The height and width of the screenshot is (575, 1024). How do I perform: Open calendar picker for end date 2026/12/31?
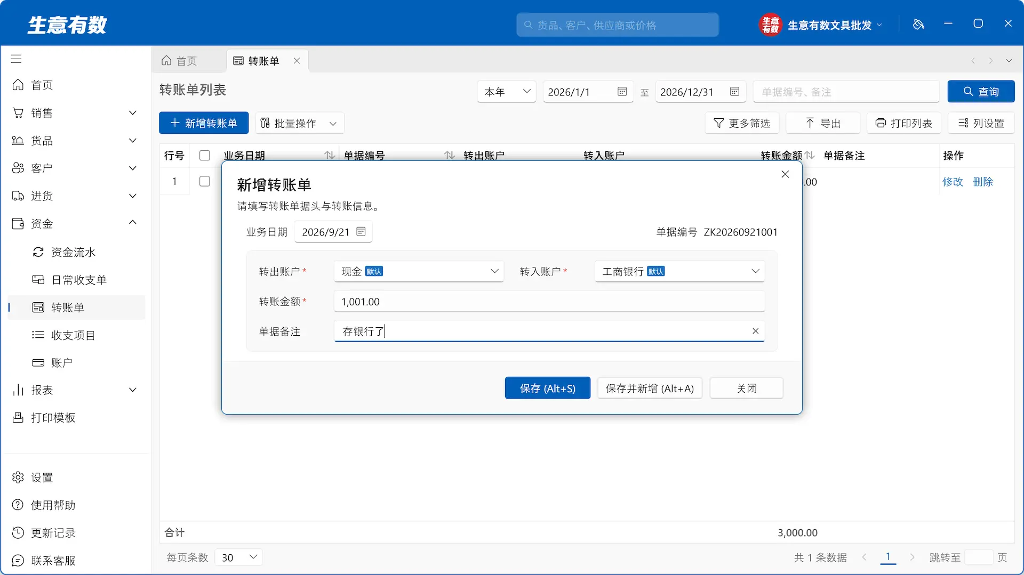coord(734,92)
